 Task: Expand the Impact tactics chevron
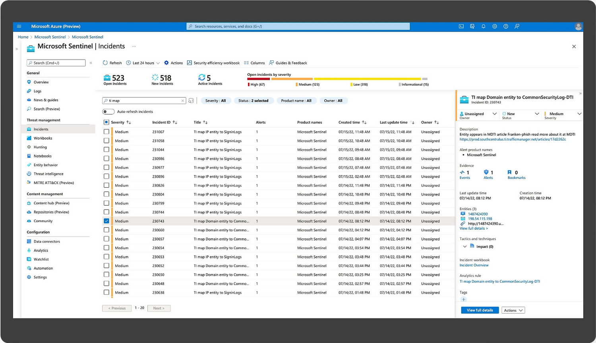464,247
